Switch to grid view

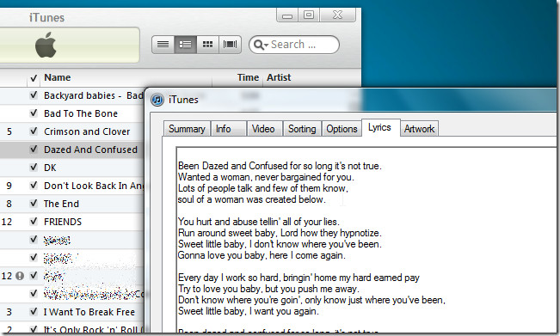point(207,45)
